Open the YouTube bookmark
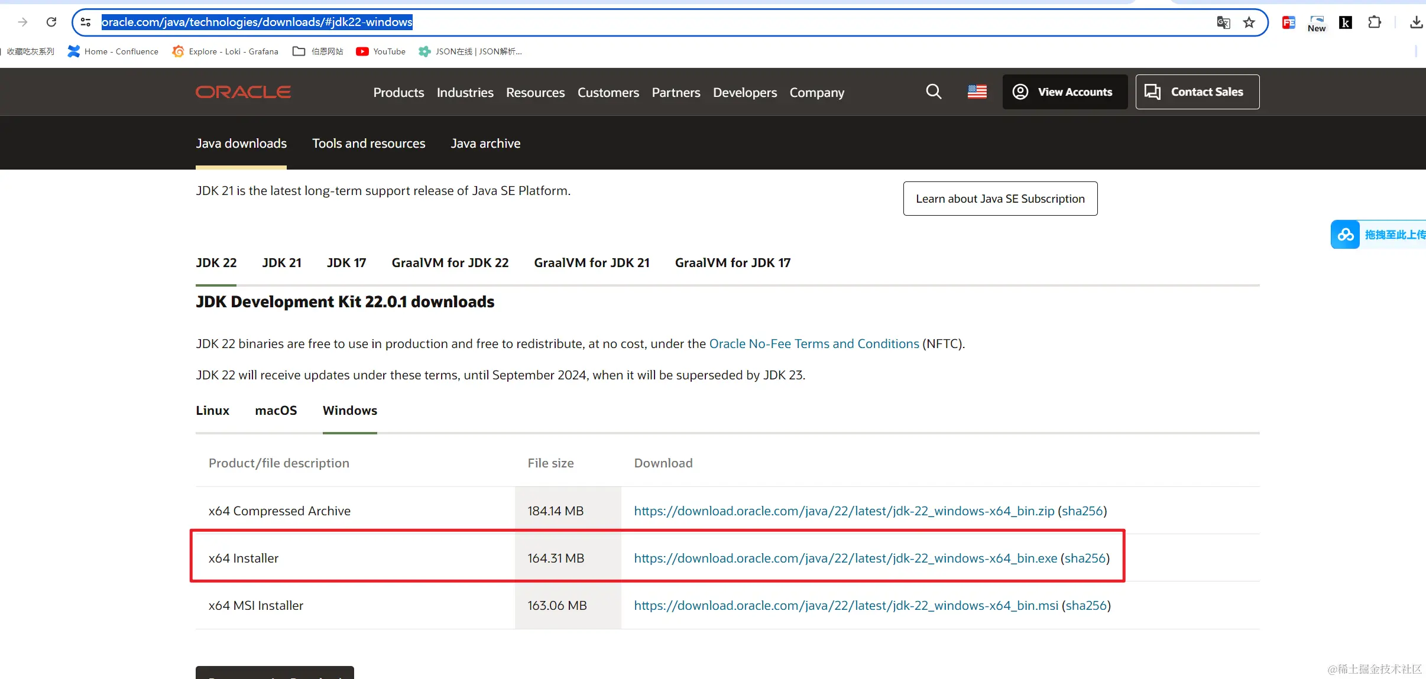Image resolution: width=1426 pixels, height=679 pixels. pos(381,51)
